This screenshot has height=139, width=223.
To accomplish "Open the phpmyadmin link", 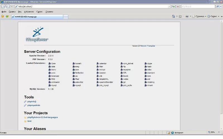I will click(34, 105).
